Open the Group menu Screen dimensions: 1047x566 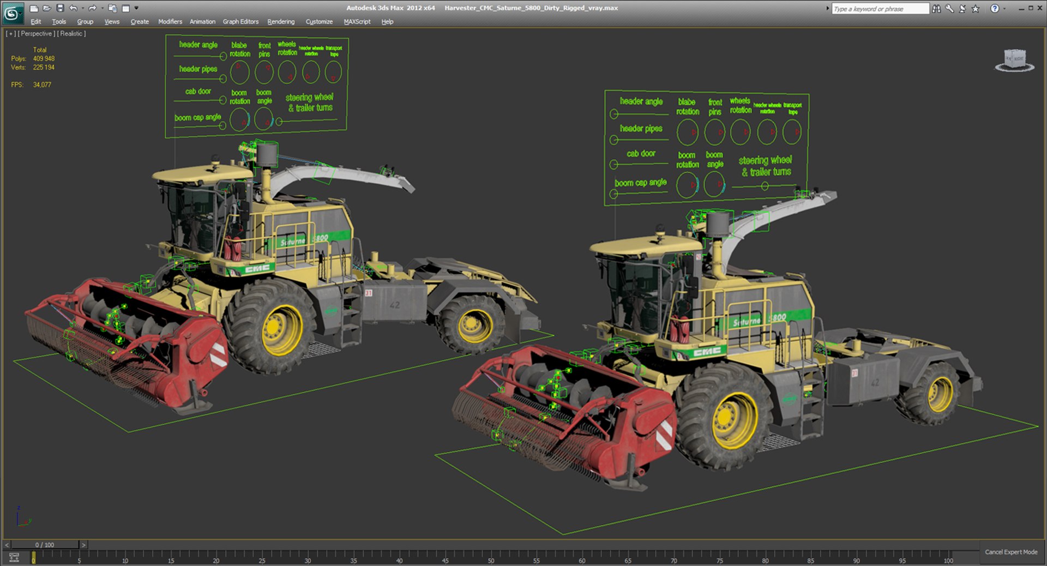85,22
